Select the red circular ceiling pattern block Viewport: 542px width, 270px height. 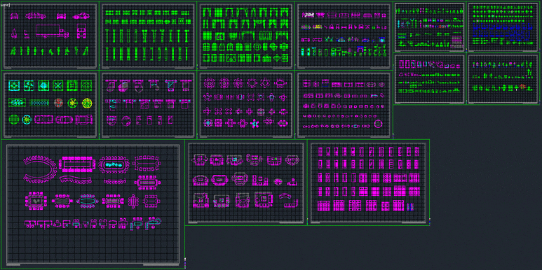click(x=59, y=102)
